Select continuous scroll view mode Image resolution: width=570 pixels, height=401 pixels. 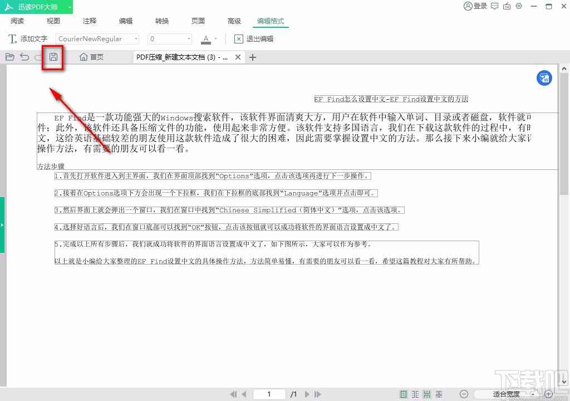pyautogui.click(x=427, y=394)
